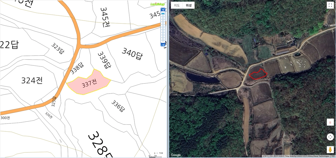336x158 pixels.
Task: Open the 약관 terms link
Action: (x=333, y=156)
